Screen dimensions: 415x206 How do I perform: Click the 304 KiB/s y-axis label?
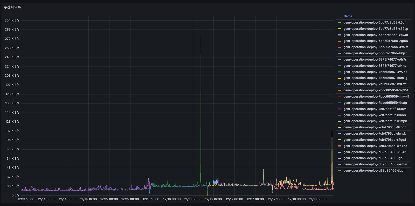12,20
